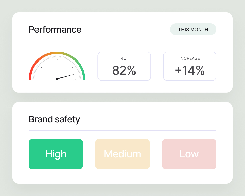245x196 pixels.
Task: Click the Brand safety section heading
Action: click(x=54, y=119)
